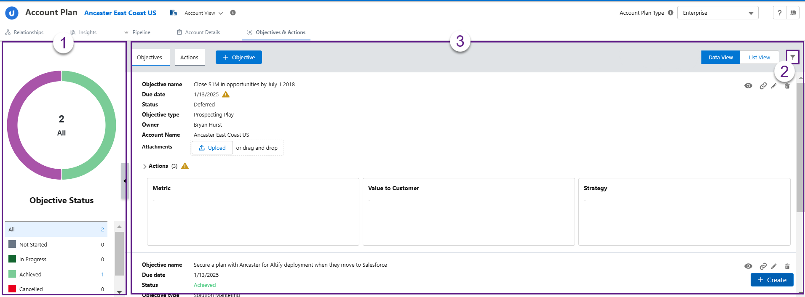This screenshot has width=805, height=297.
Task: Click due date warning triangle icon
Action: (x=226, y=94)
